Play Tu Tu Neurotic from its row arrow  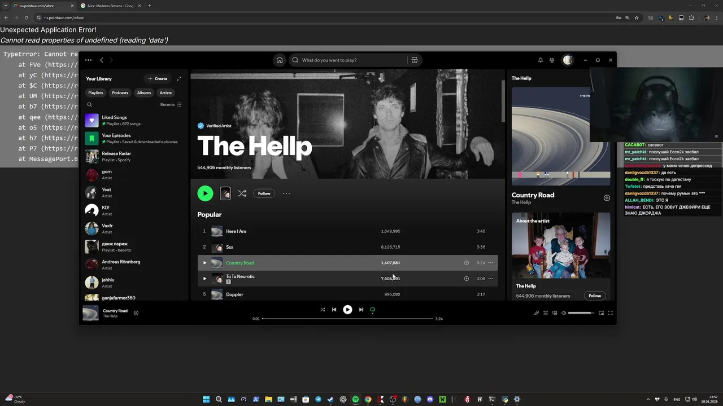(x=205, y=279)
